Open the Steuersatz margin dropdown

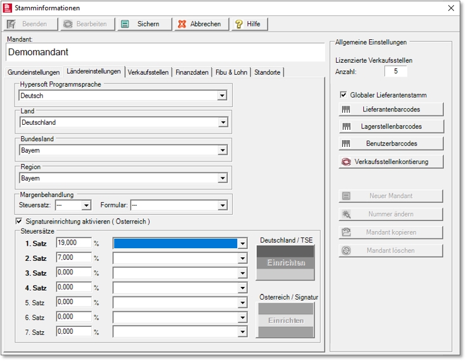(86, 205)
